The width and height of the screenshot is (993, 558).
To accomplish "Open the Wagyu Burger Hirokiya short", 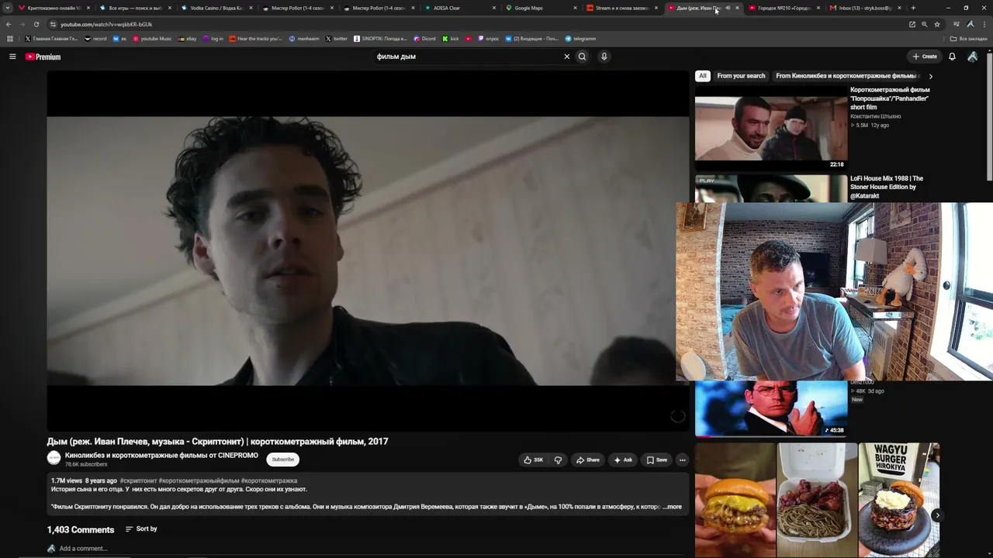I will (x=898, y=500).
